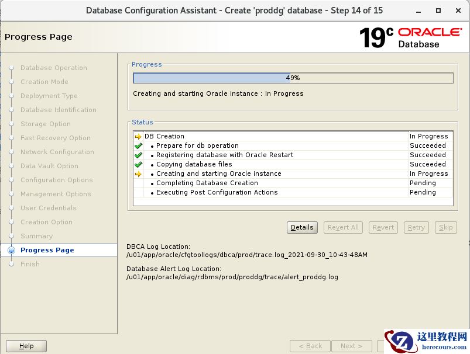Viewport: 470px width, 354px height.
Task: Click Prepare for db operation row text
Action: (x=197, y=145)
